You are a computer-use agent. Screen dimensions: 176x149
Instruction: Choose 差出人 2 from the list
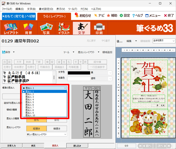coord(45,94)
